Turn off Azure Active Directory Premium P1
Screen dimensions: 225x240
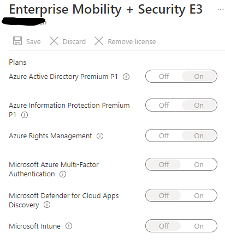pos(164,76)
